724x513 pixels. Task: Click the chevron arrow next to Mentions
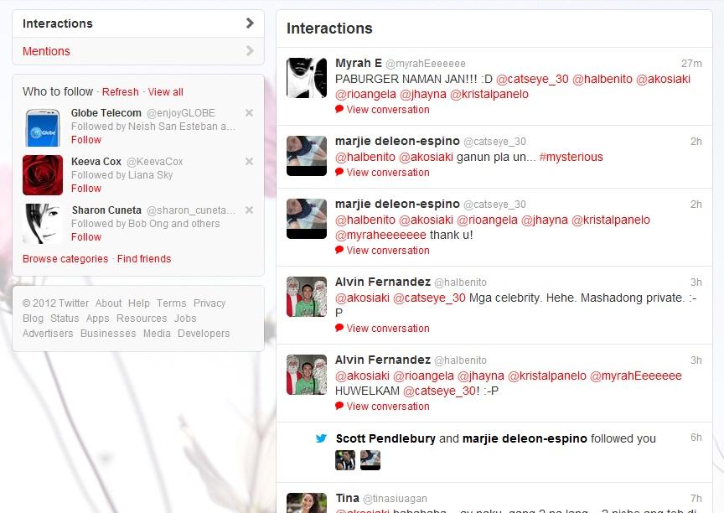pyautogui.click(x=250, y=51)
